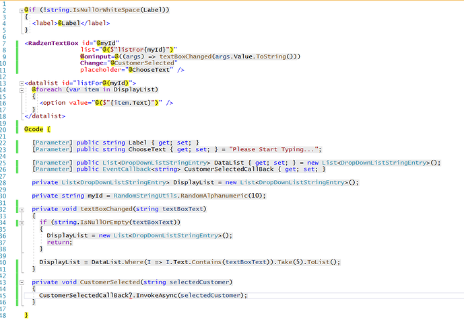
Task: Click the item.Text interpolation expression
Action: [131, 103]
